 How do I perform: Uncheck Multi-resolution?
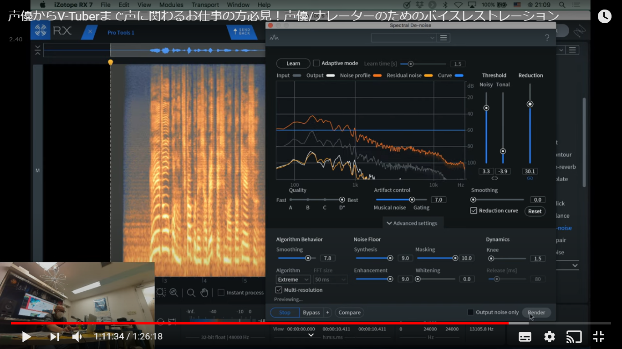coord(279,289)
